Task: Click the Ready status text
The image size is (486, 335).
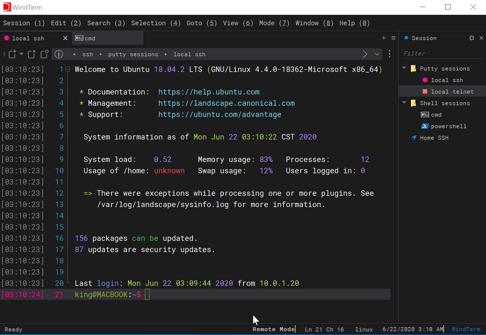Action: click(x=13, y=330)
